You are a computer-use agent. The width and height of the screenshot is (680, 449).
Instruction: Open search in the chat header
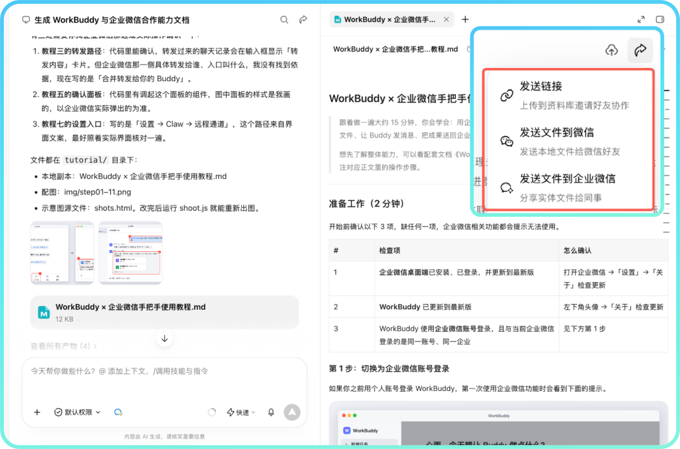pyautogui.click(x=284, y=20)
